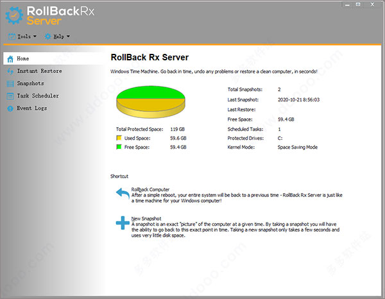Click the Space Saving Mode kernel value
The height and width of the screenshot is (299, 385).
[x=298, y=148]
